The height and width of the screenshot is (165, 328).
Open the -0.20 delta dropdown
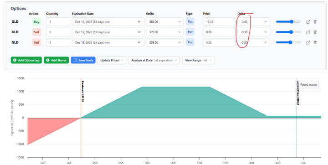254,42
